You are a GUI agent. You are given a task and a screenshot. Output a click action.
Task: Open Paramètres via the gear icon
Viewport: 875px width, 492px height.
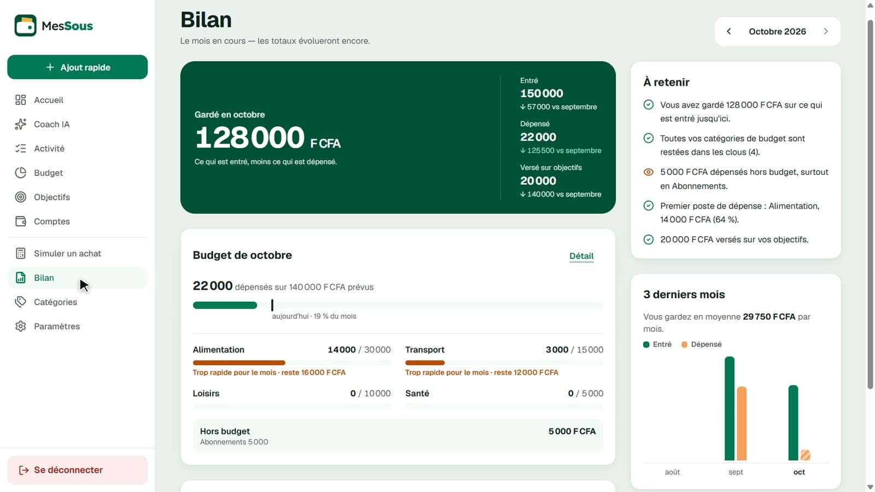tap(21, 326)
